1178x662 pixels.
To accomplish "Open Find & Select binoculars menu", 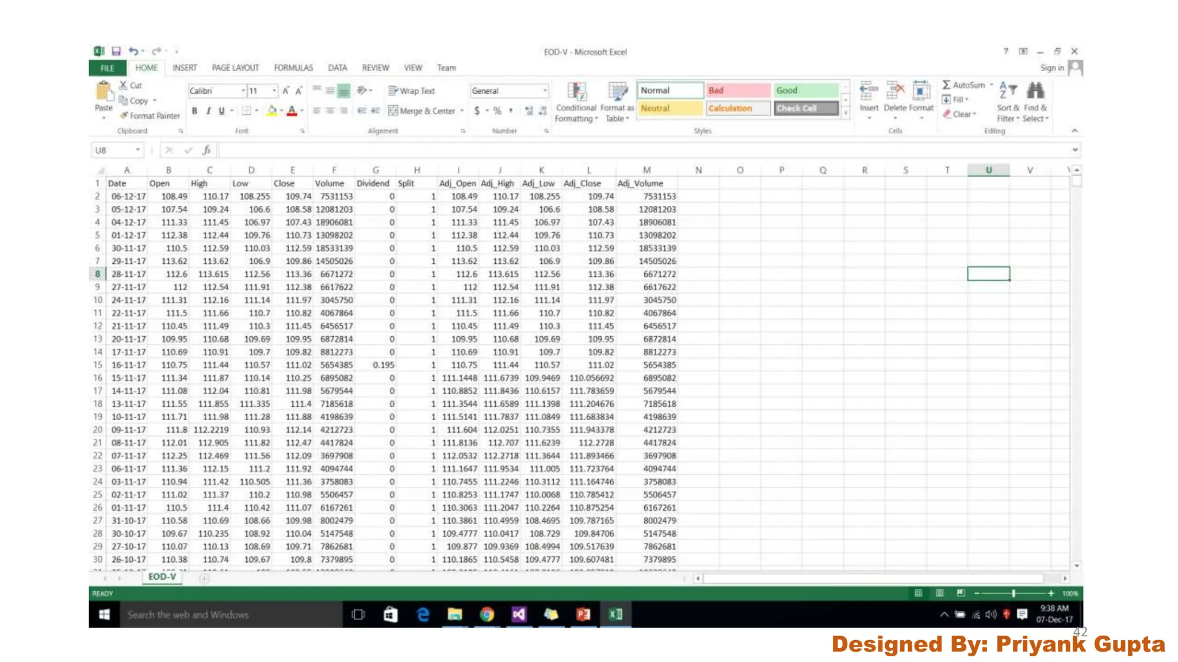I will [x=1036, y=102].
